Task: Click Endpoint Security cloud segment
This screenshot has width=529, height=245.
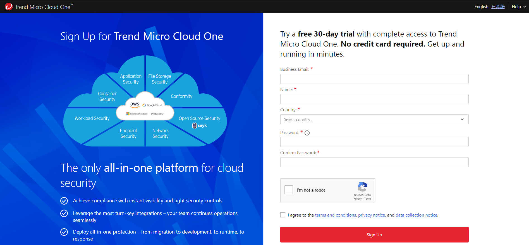Action: (128, 134)
